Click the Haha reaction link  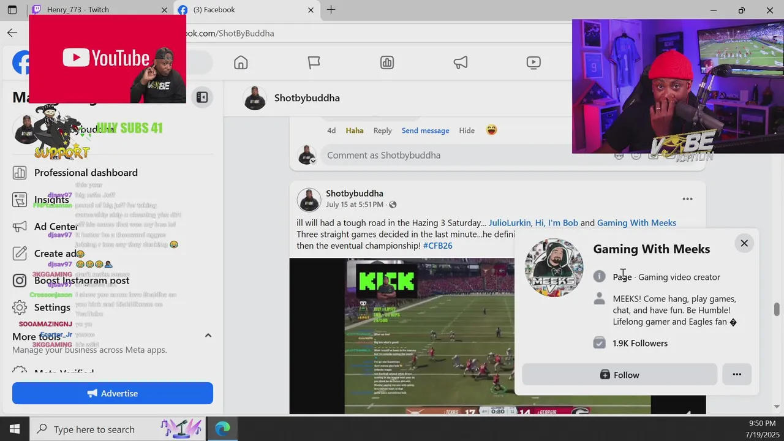point(355,130)
